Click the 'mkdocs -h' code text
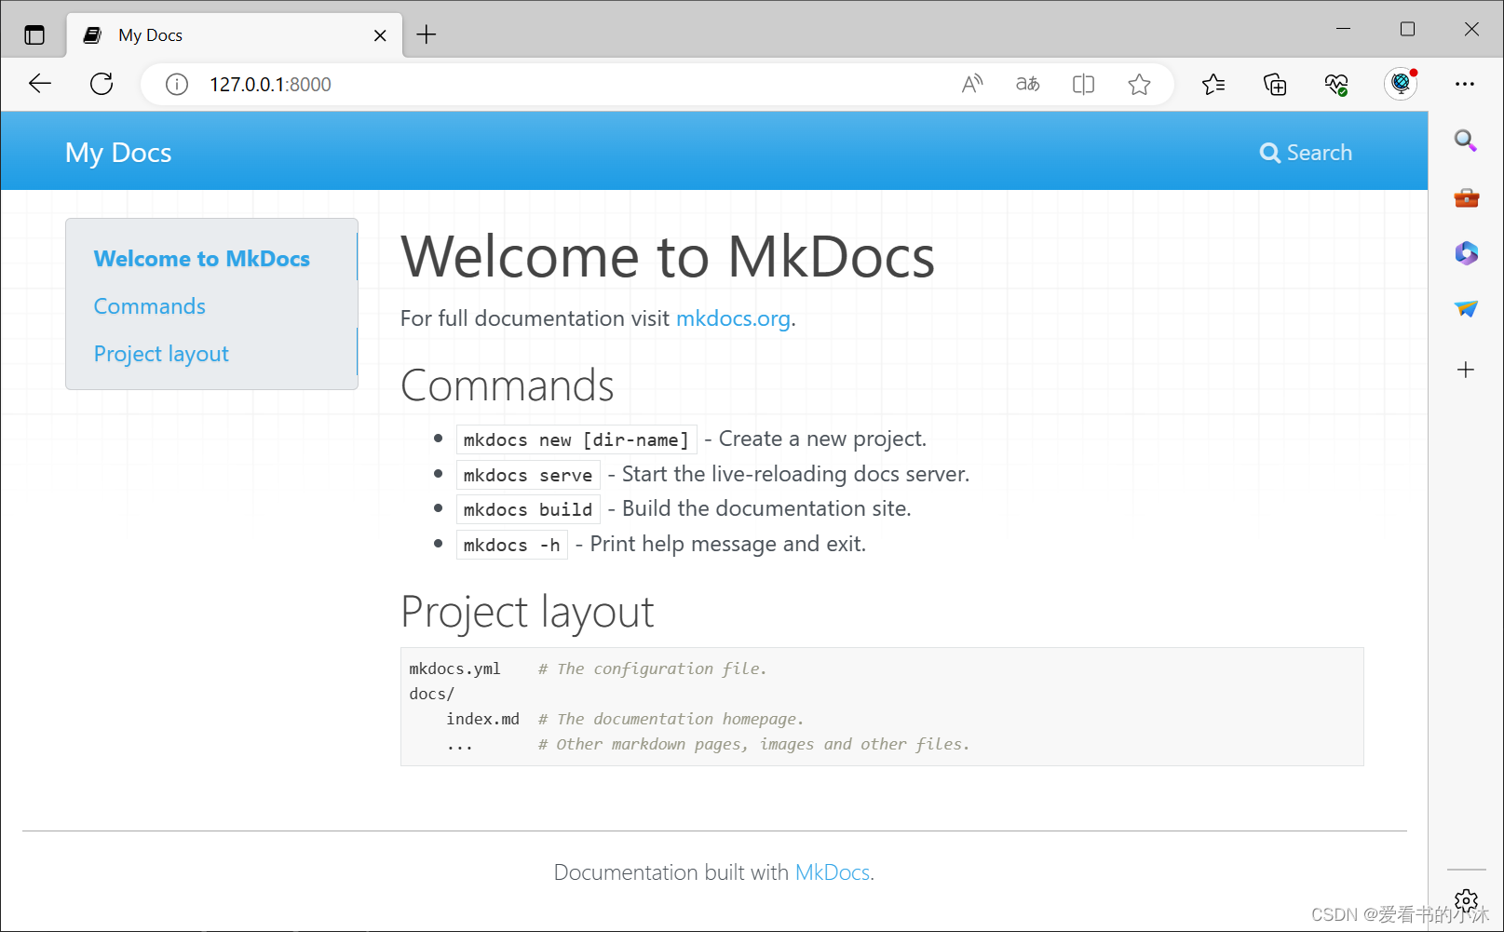 [512, 545]
